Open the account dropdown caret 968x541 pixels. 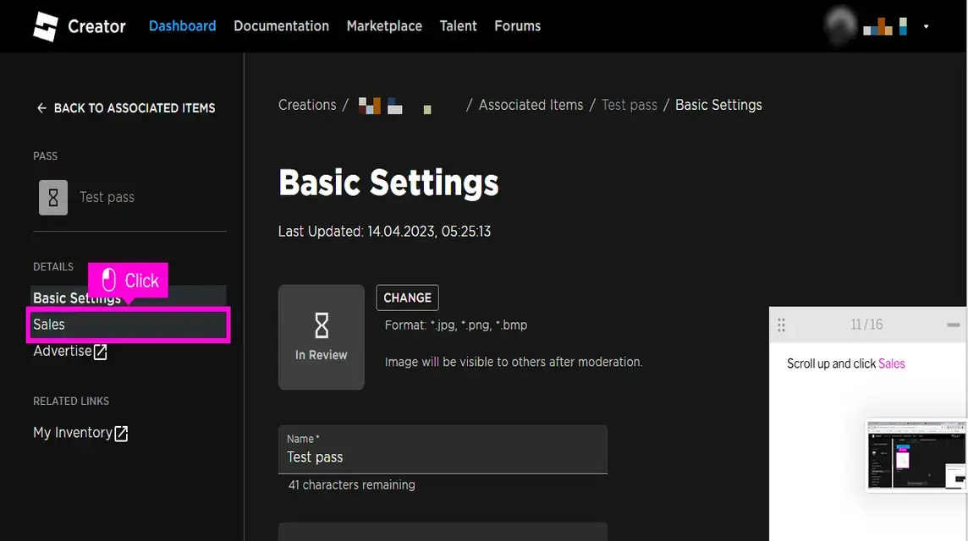(x=927, y=26)
